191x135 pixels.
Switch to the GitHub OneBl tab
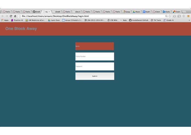point(37,12)
